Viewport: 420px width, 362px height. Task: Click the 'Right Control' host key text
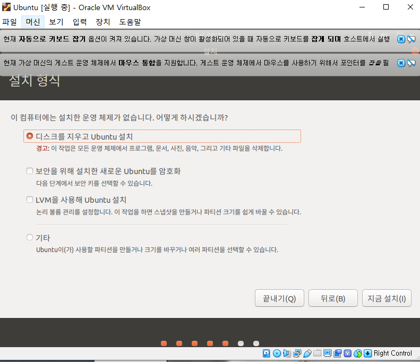pyautogui.click(x=393, y=353)
